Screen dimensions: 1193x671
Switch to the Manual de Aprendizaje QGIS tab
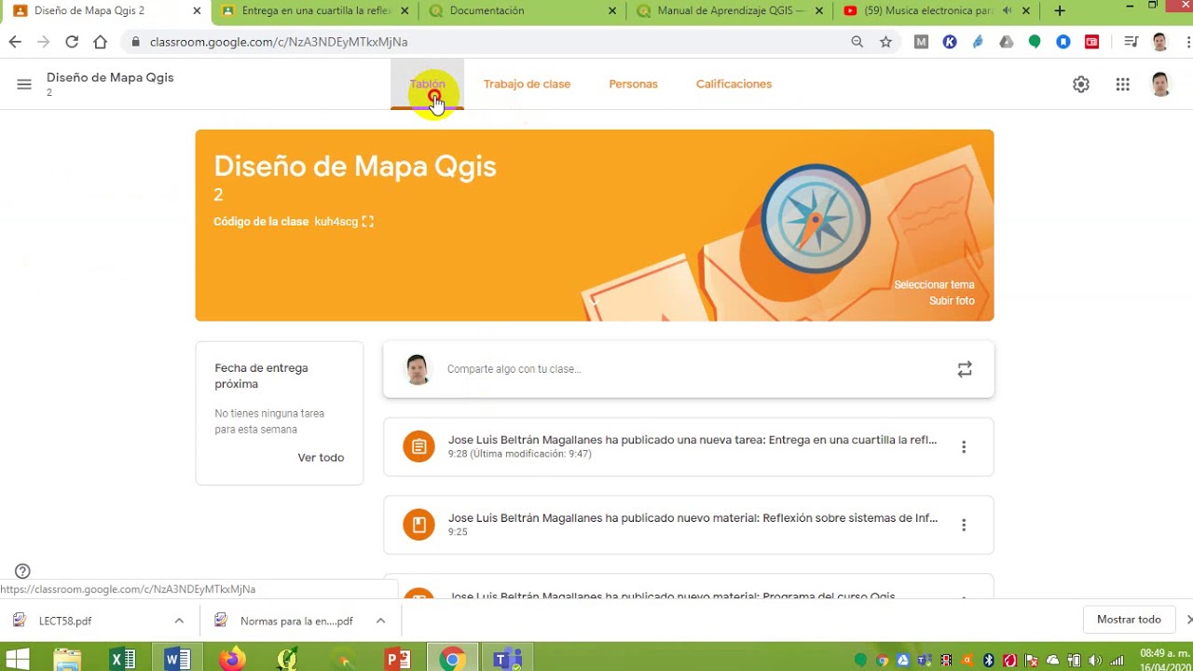[729, 11]
